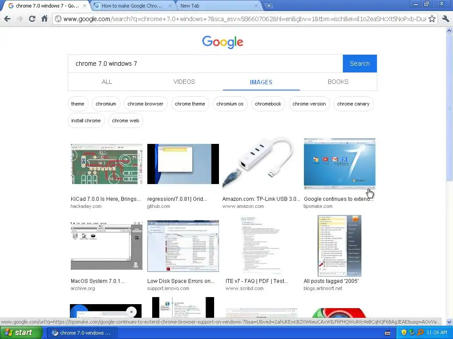Select the IMAGES search tab
Screen dimensions: 453x339
[261, 82]
